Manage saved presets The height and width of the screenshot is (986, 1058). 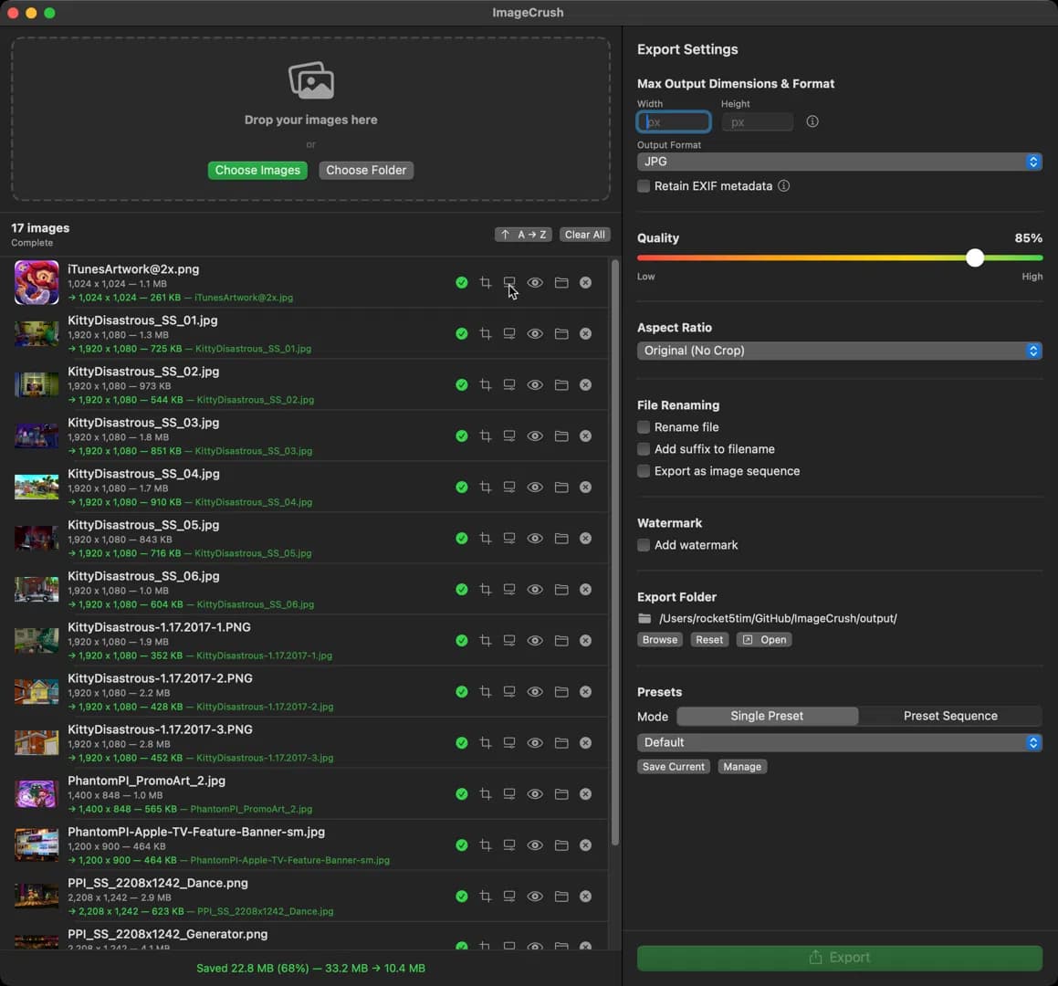(x=742, y=767)
